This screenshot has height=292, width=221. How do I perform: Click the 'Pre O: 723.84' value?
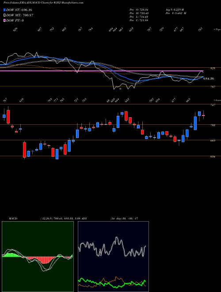[x=139, y=10]
